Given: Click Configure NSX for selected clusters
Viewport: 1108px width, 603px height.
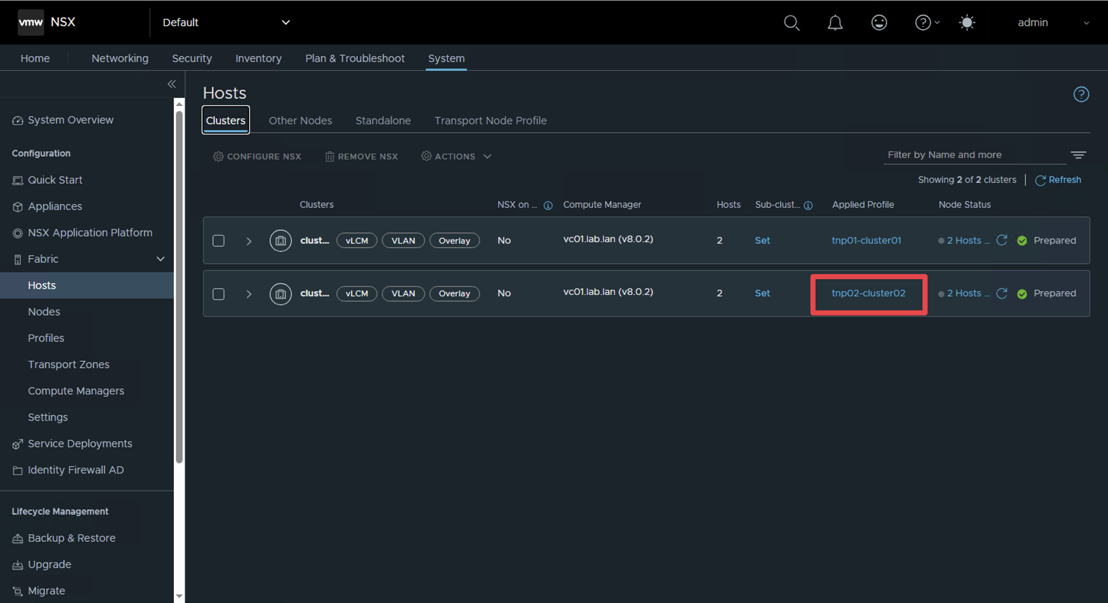Looking at the screenshot, I should pos(257,156).
